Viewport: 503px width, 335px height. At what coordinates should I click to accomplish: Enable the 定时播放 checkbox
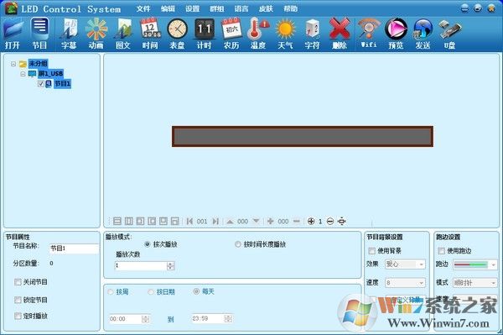coord(18,316)
